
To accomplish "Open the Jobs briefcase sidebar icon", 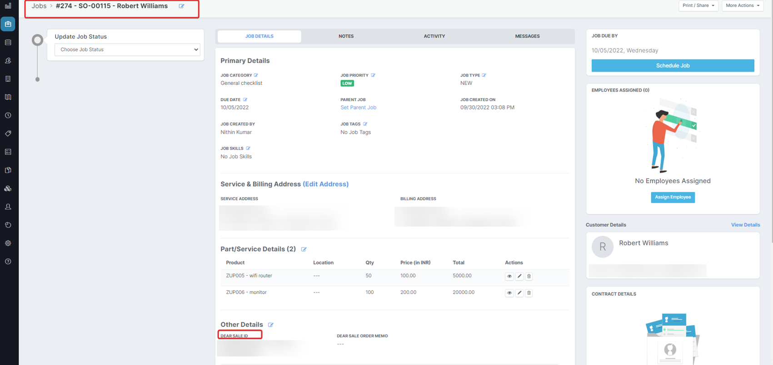I will point(8,24).
